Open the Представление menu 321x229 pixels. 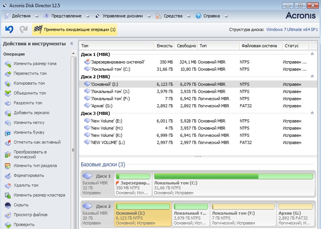pyautogui.click(x=66, y=16)
